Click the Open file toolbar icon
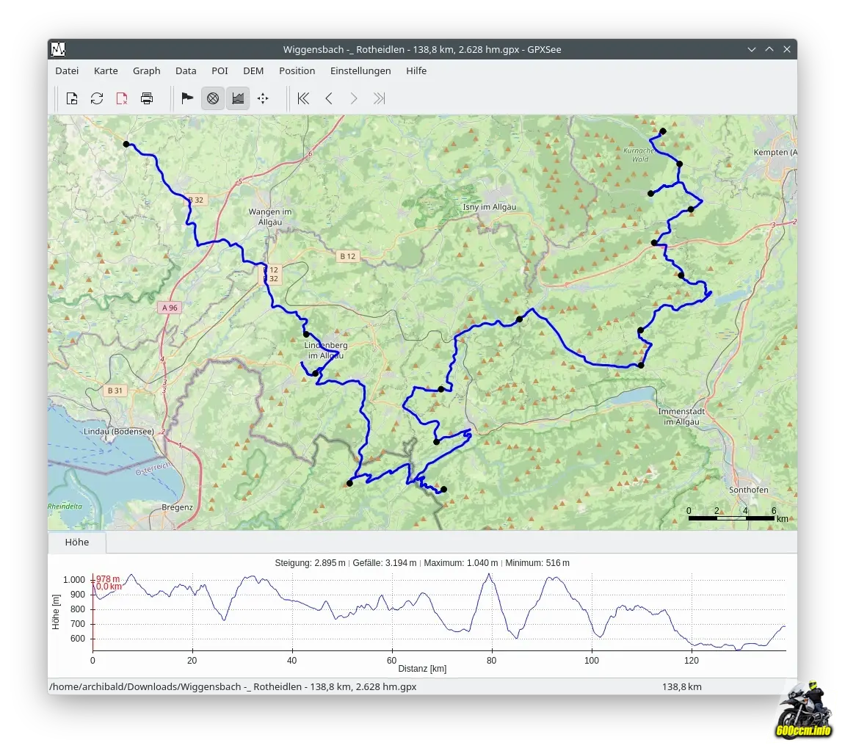The image size is (845, 751). (72, 98)
